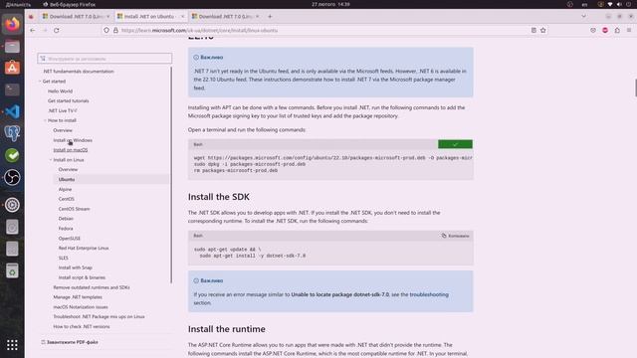Collapse the How to install tree node
The image size is (637, 358).
tap(46, 120)
